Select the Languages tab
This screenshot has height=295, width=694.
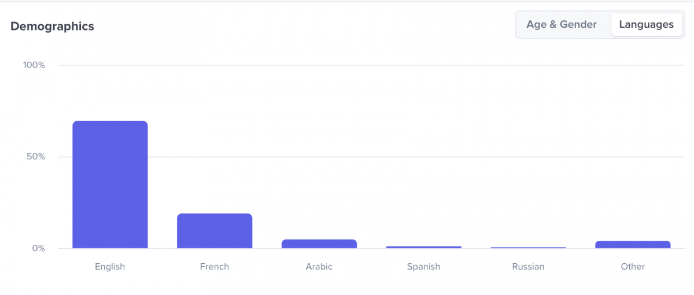coord(646,25)
